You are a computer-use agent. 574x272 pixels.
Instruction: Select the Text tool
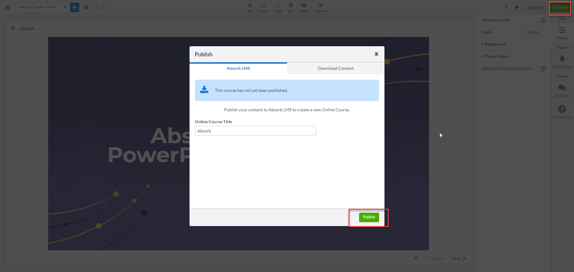pos(250,7)
